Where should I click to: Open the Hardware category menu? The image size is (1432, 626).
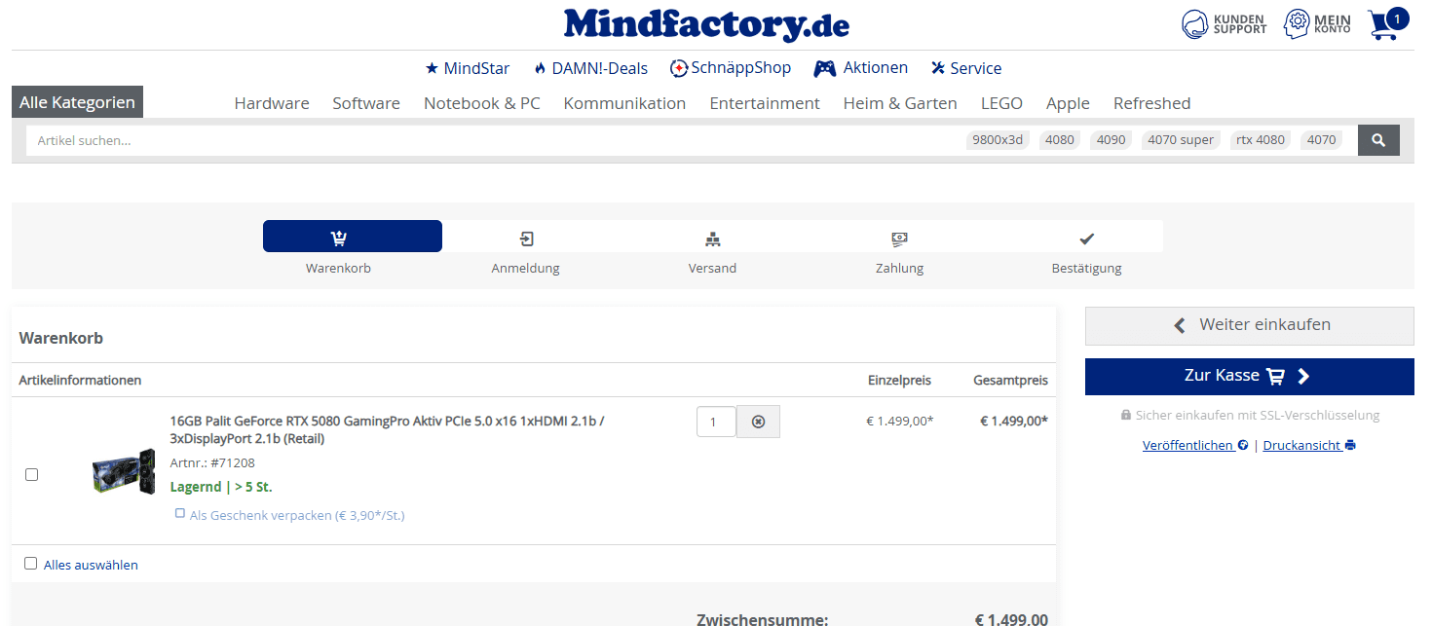click(272, 103)
